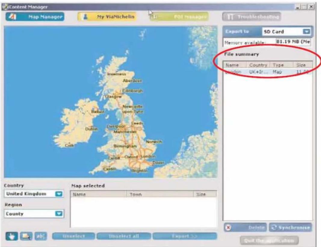The height and width of the screenshot is (247, 321).
Task: Click Cork on the map
Action: coord(69,145)
